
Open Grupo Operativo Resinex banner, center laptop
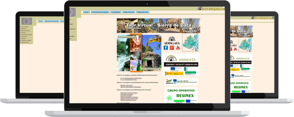[x=181, y=95]
